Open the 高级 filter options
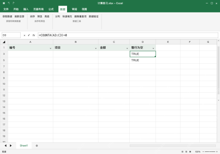The image size is (220, 154). click(47, 16)
